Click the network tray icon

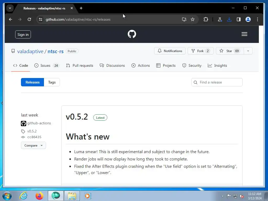coord(235,196)
